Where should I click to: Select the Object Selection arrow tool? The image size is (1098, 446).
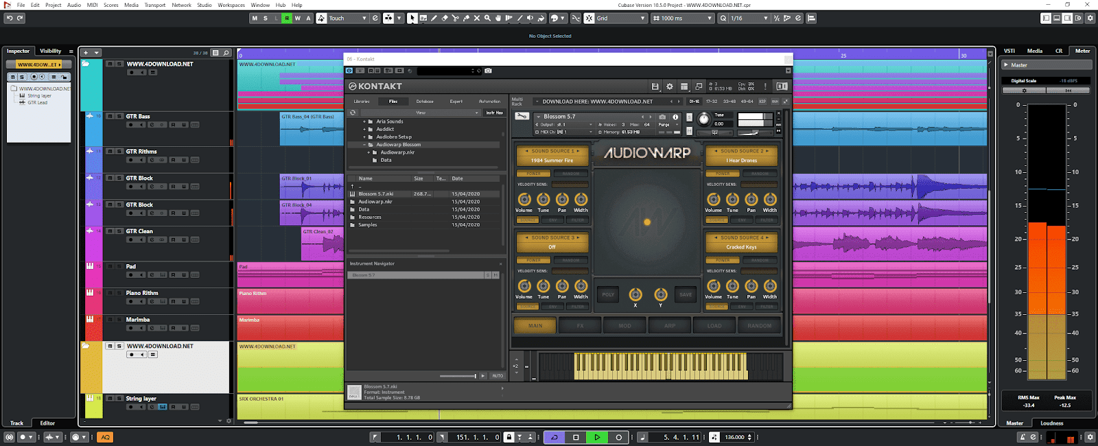tap(412, 19)
